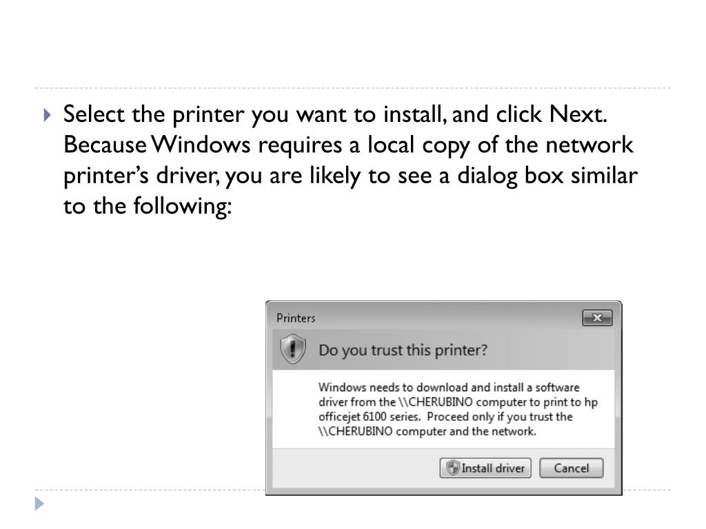Cancel the printer driver installation
Viewport: 706px width, 529px height.
pyautogui.click(x=572, y=468)
